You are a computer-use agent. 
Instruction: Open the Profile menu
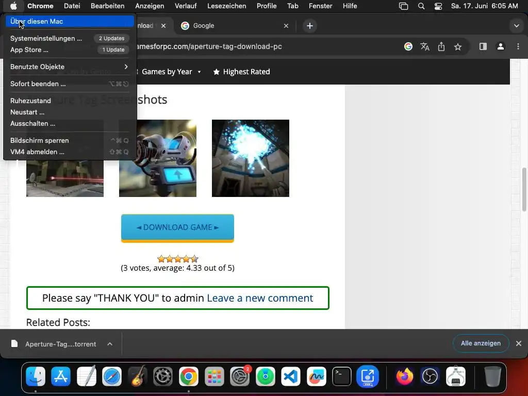(x=267, y=6)
